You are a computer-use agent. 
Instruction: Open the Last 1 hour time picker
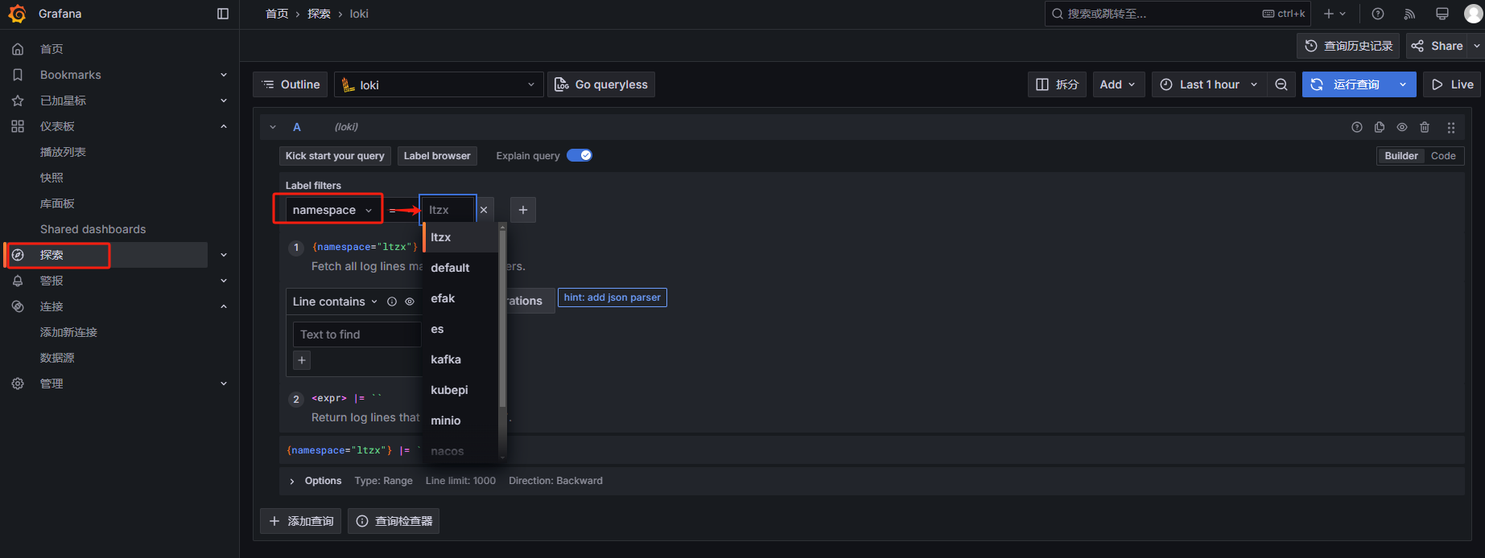pyautogui.click(x=1209, y=84)
